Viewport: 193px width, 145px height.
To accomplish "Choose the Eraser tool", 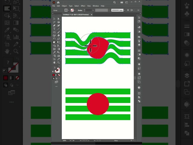I will click(x=59, y=36).
